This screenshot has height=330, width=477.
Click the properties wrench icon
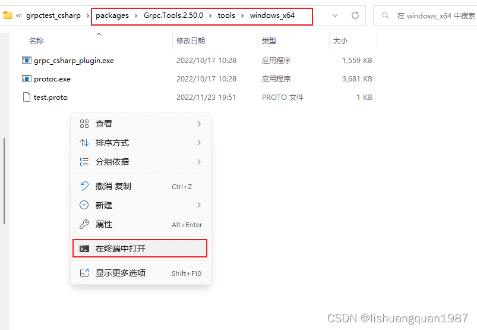[x=84, y=224]
